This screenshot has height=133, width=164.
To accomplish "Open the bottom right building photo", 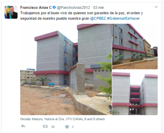I will coord(135,93).
